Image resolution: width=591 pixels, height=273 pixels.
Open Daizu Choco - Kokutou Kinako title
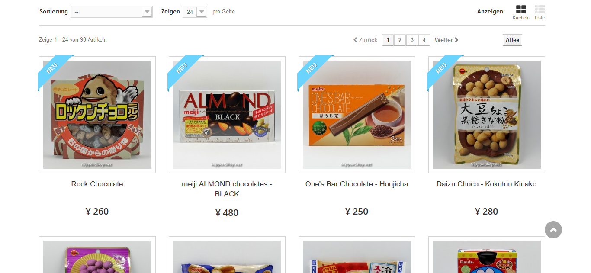[x=487, y=184]
